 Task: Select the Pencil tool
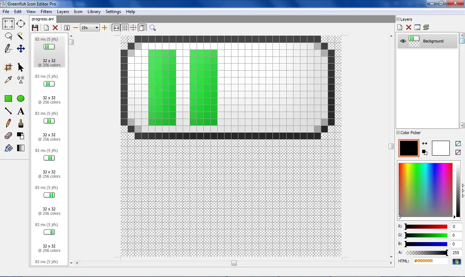point(9,124)
